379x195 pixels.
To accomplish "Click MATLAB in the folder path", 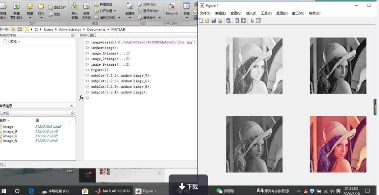I will [118, 29].
